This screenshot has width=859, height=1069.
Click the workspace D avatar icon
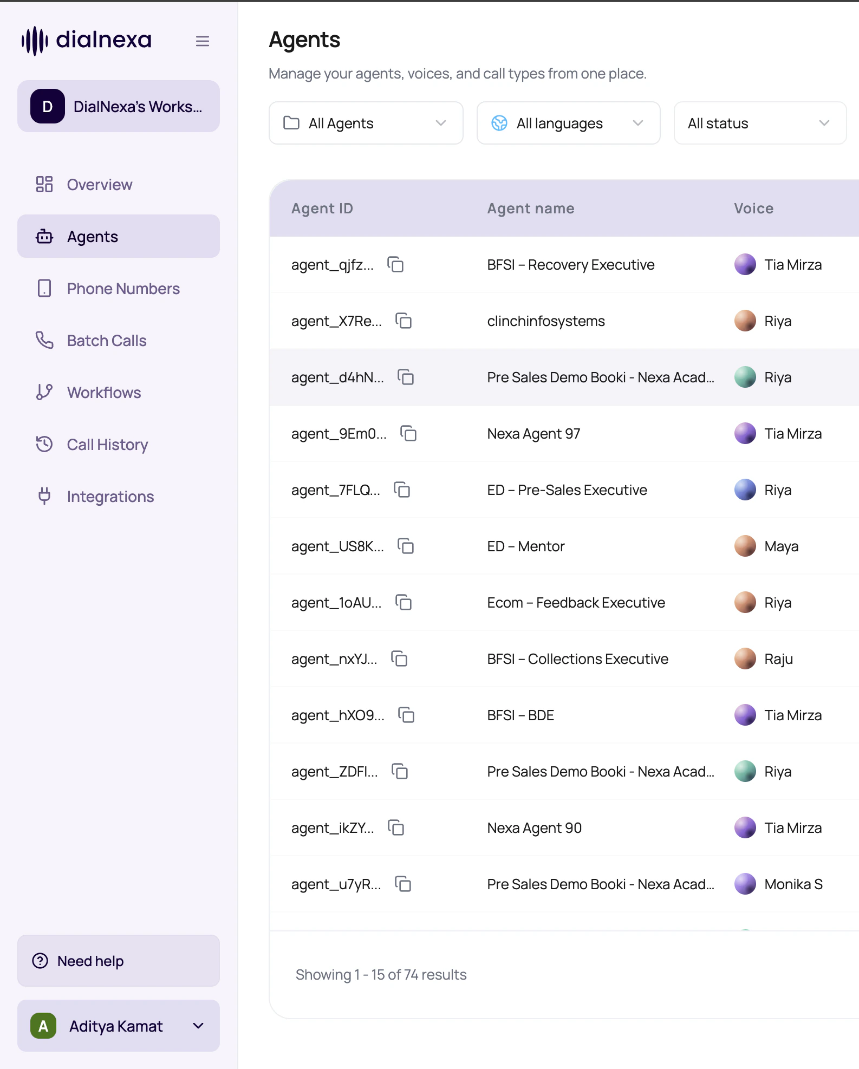48,107
